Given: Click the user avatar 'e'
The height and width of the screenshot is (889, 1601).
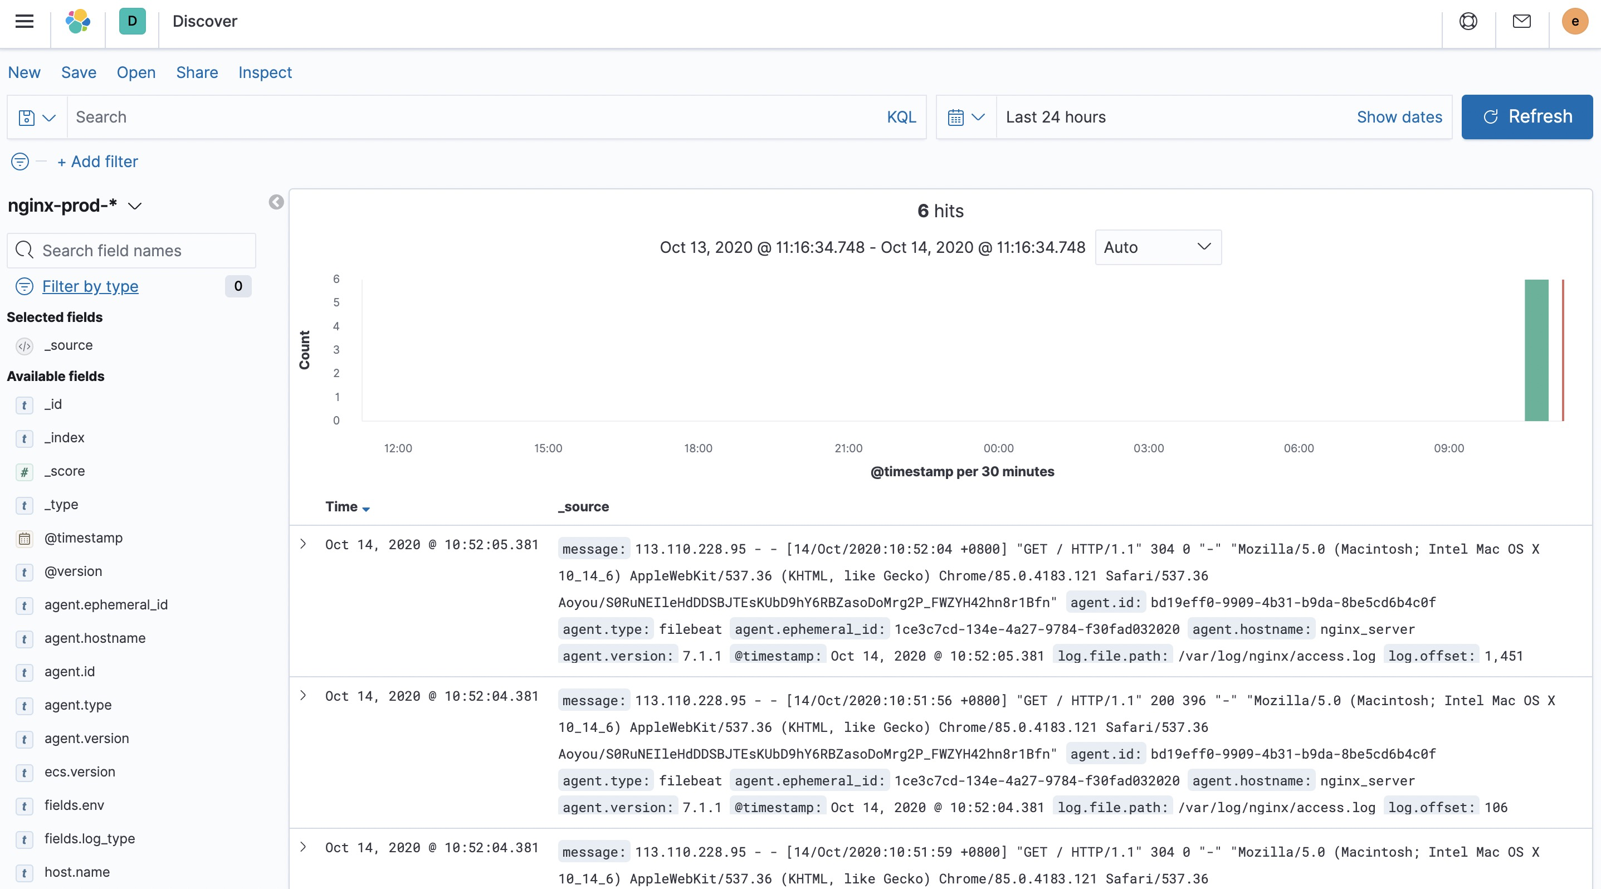Looking at the screenshot, I should tap(1574, 22).
